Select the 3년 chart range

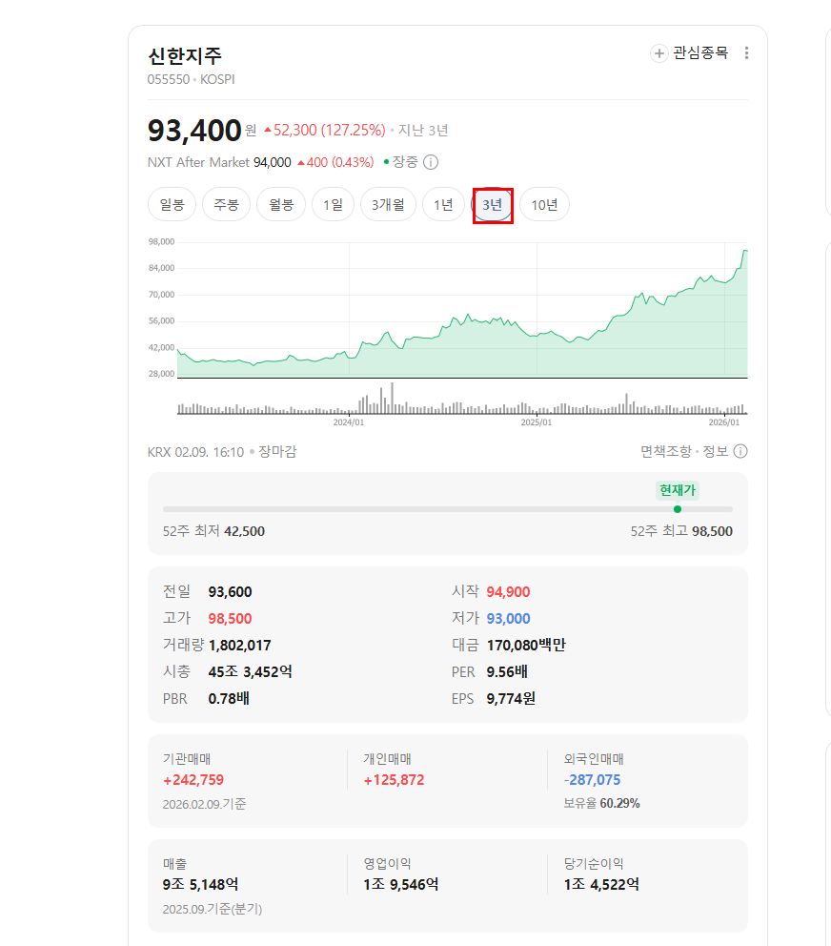[x=492, y=204]
